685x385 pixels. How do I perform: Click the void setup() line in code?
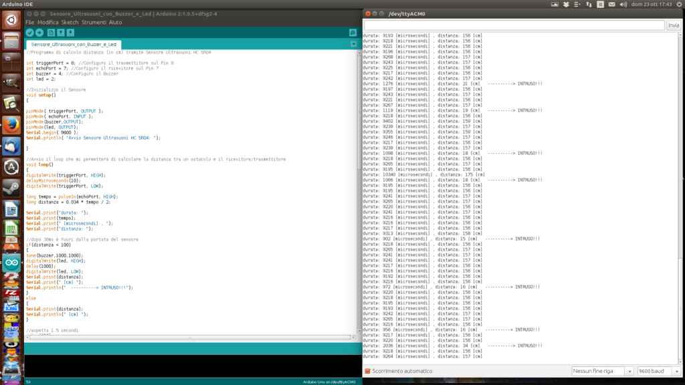coord(41,95)
